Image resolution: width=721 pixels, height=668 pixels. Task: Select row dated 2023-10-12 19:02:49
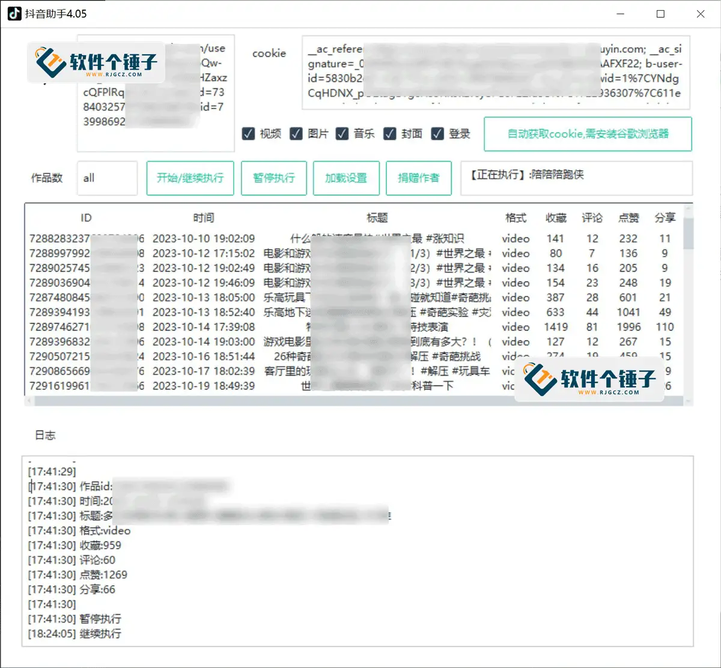354,268
